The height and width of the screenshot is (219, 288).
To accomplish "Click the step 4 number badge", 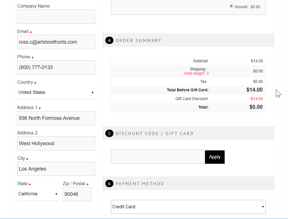I will coord(109,40).
